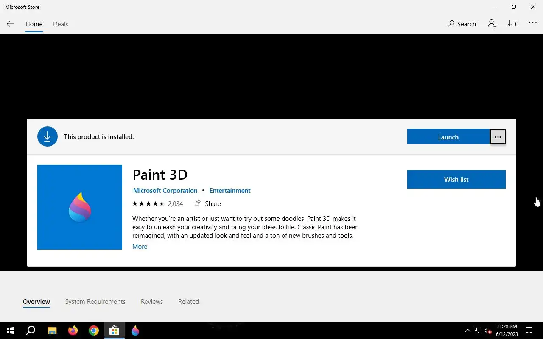Open the ellipsis options next to Launch

click(x=498, y=137)
